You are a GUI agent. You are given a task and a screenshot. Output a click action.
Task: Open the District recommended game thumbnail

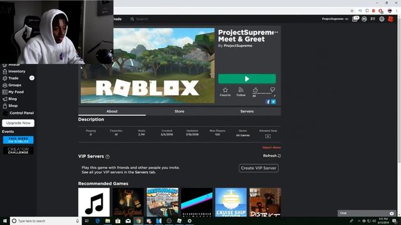(x=265, y=202)
